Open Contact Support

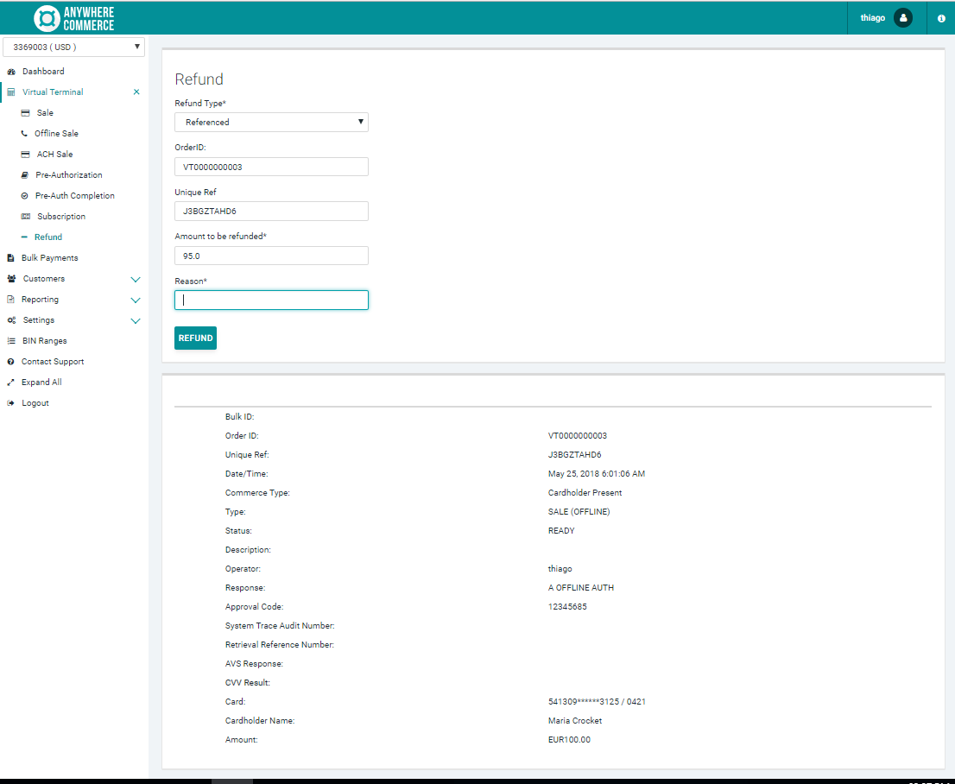click(x=53, y=361)
